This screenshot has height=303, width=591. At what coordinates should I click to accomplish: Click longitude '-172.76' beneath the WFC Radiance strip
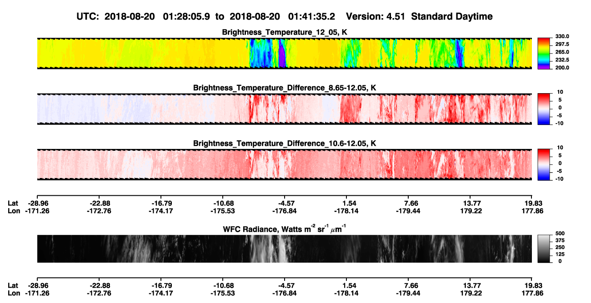click(x=99, y=293)
